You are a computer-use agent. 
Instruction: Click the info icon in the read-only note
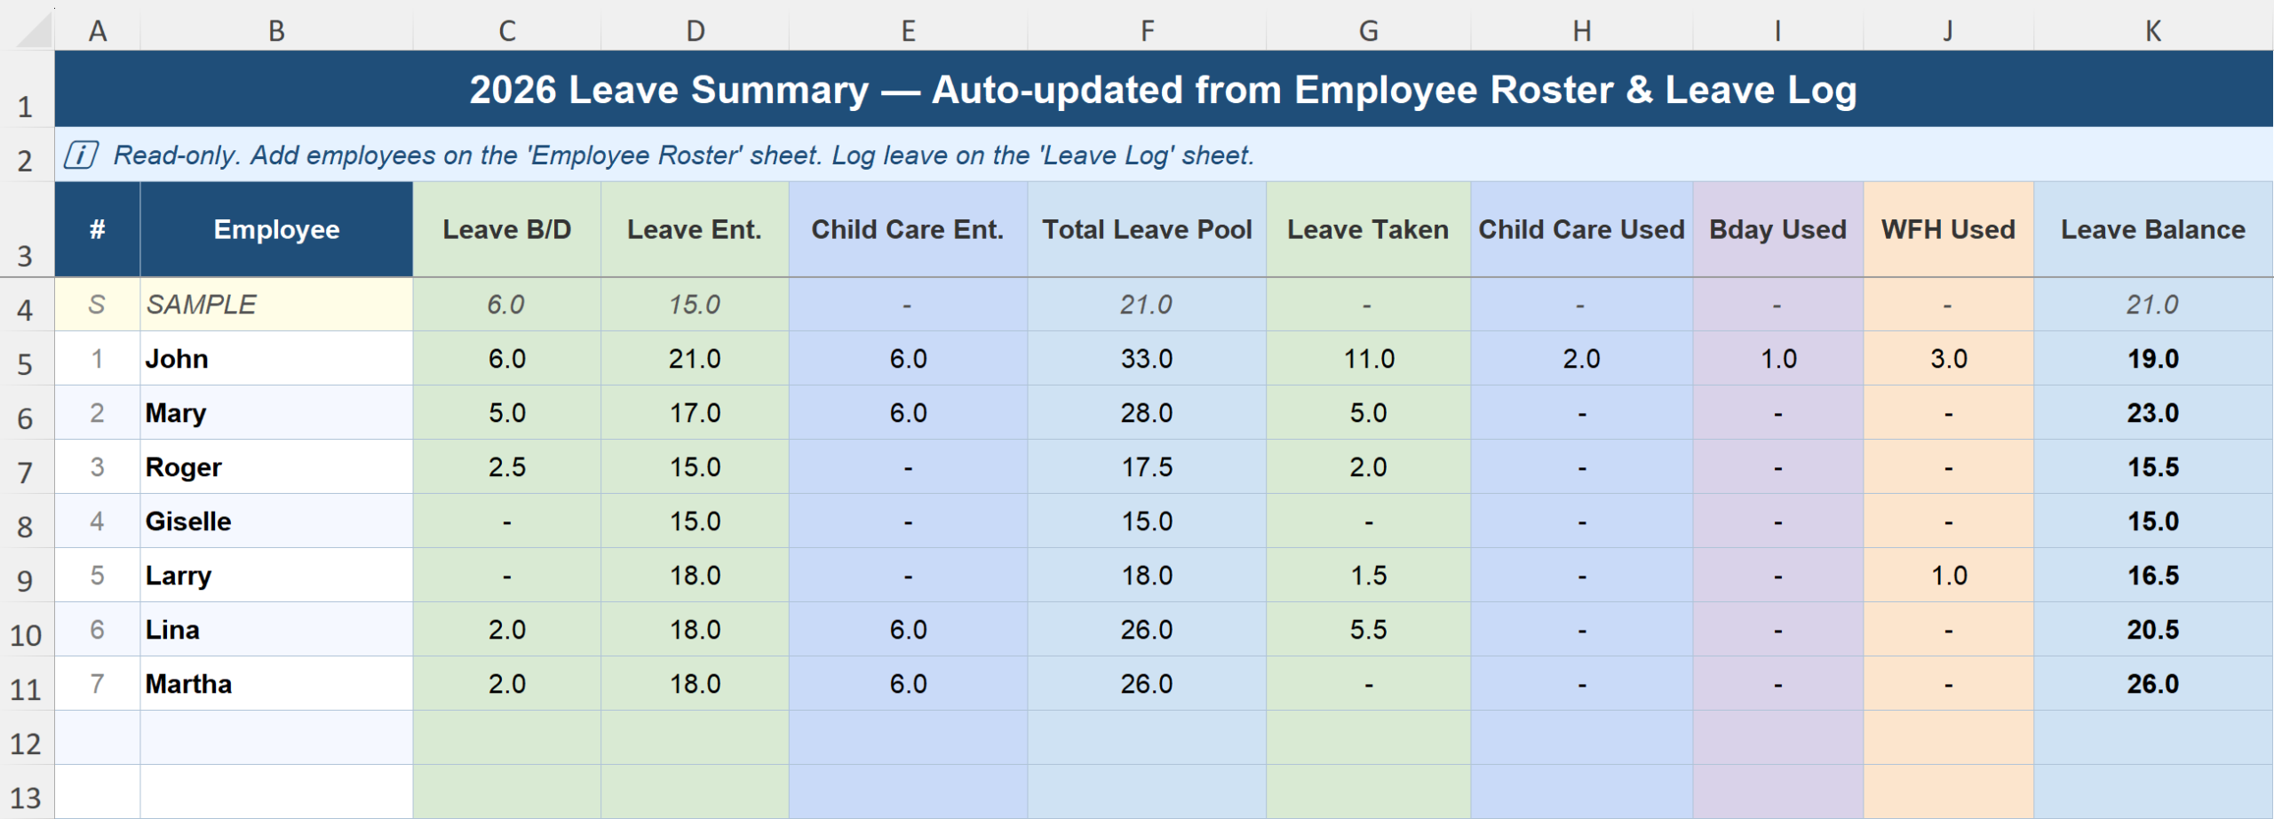[81, 155]
